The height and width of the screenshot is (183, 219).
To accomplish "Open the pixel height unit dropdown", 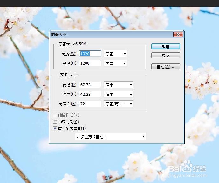I will pos(115,63).
